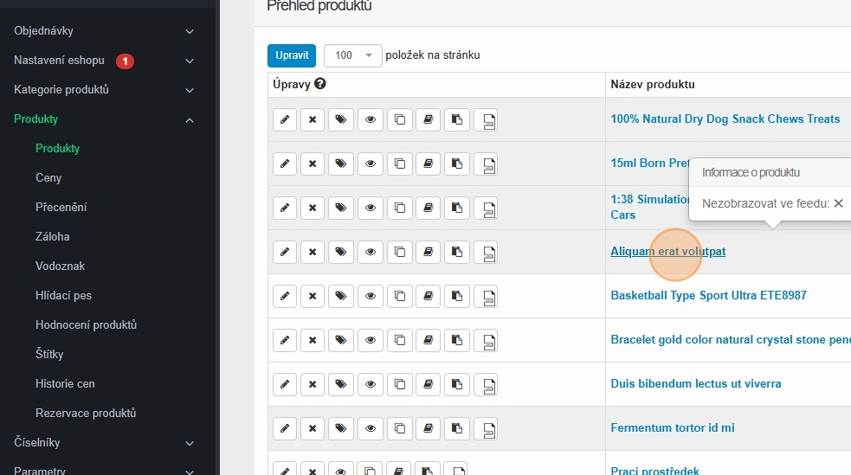The image size is (851, 475).
Task: Duplicate 100% Natural Dry Dog Snack with the copy icon
Action: pyautogui.click(x=399, y=120)
